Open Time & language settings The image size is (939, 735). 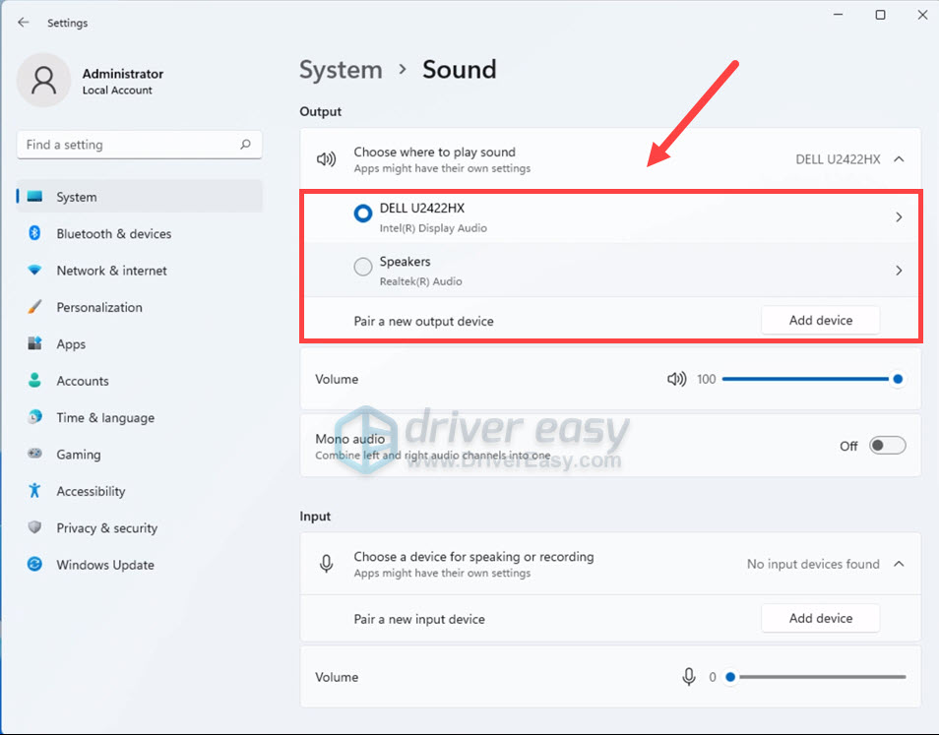pyautogui.click(x=140, y=418)
